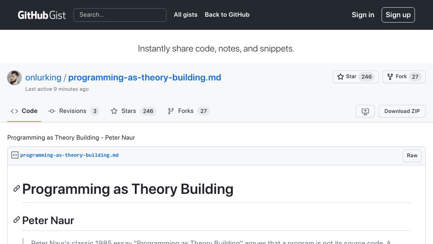Click the anchor link icon beside Peter Naur
Viewport: 433px width, 244px height.
coord(17,220)
